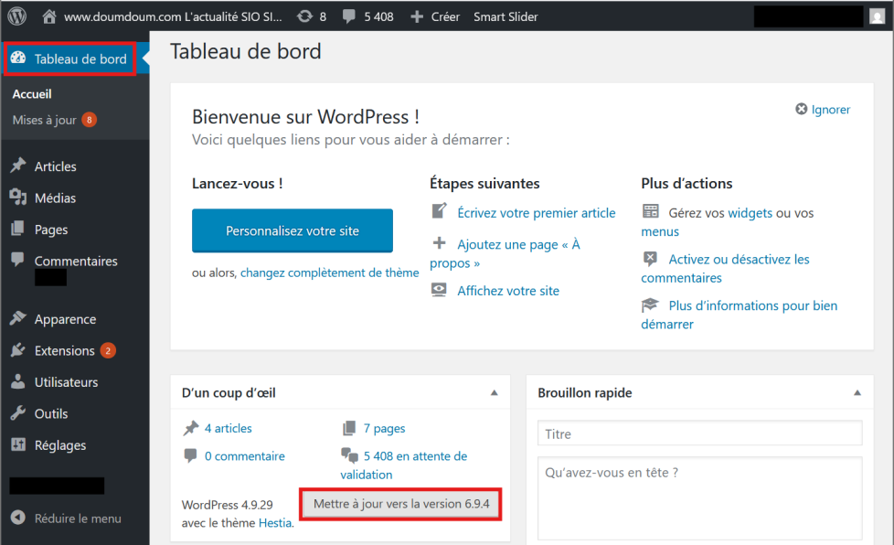Go to Médias in the sidebar
This screenshot has height=545, width=894.
tap(55, 198)
